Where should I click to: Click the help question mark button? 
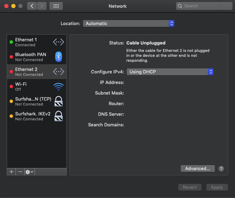click(x=221, y=169)
